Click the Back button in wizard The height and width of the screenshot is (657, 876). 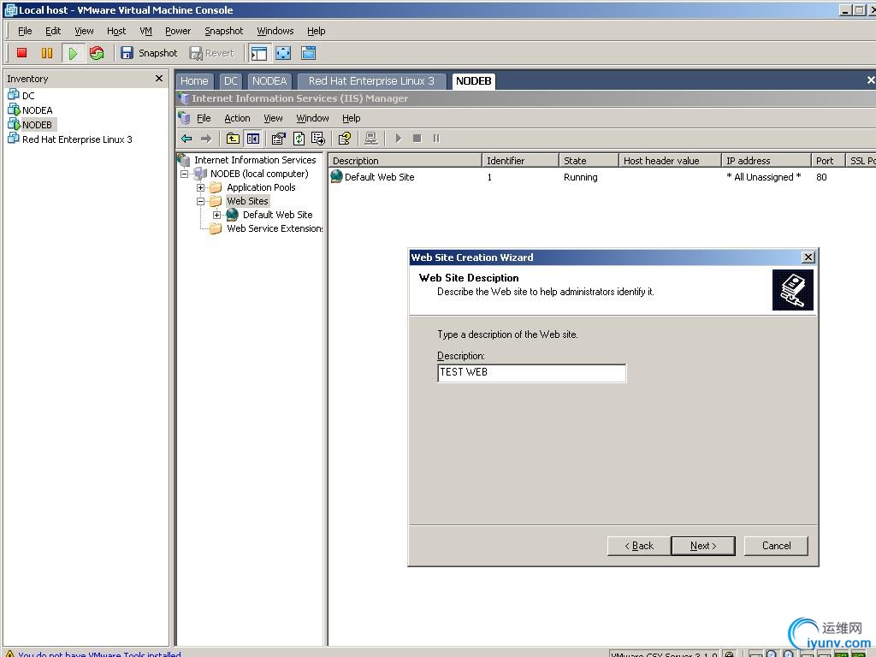pos(638,546)
